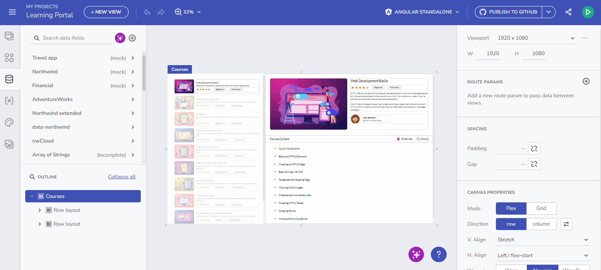Set direction to column

541,224
